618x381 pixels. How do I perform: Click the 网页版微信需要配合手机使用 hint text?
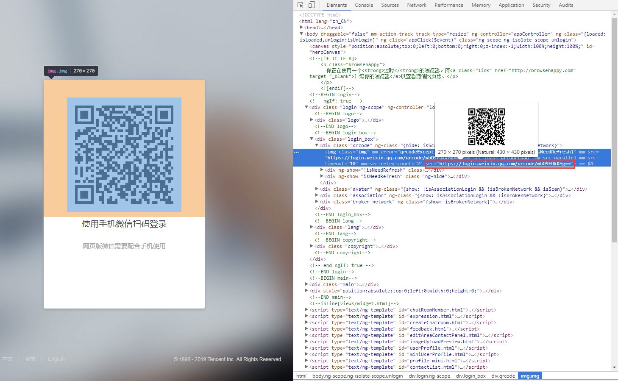[x=124, y=246]
